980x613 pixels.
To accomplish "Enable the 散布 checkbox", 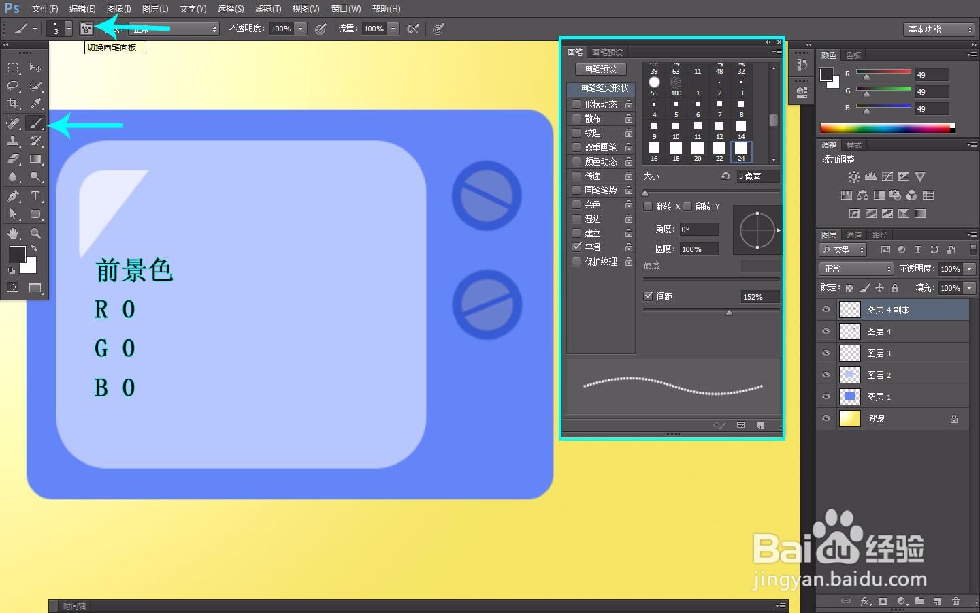I will [576, 119].
